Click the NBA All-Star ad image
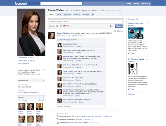Screen dimensions: 166x126 (x=136, y=33)
